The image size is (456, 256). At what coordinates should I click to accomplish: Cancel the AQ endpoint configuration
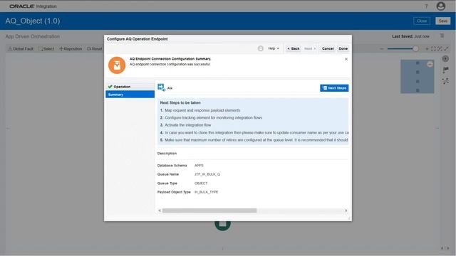click(328, 48)
